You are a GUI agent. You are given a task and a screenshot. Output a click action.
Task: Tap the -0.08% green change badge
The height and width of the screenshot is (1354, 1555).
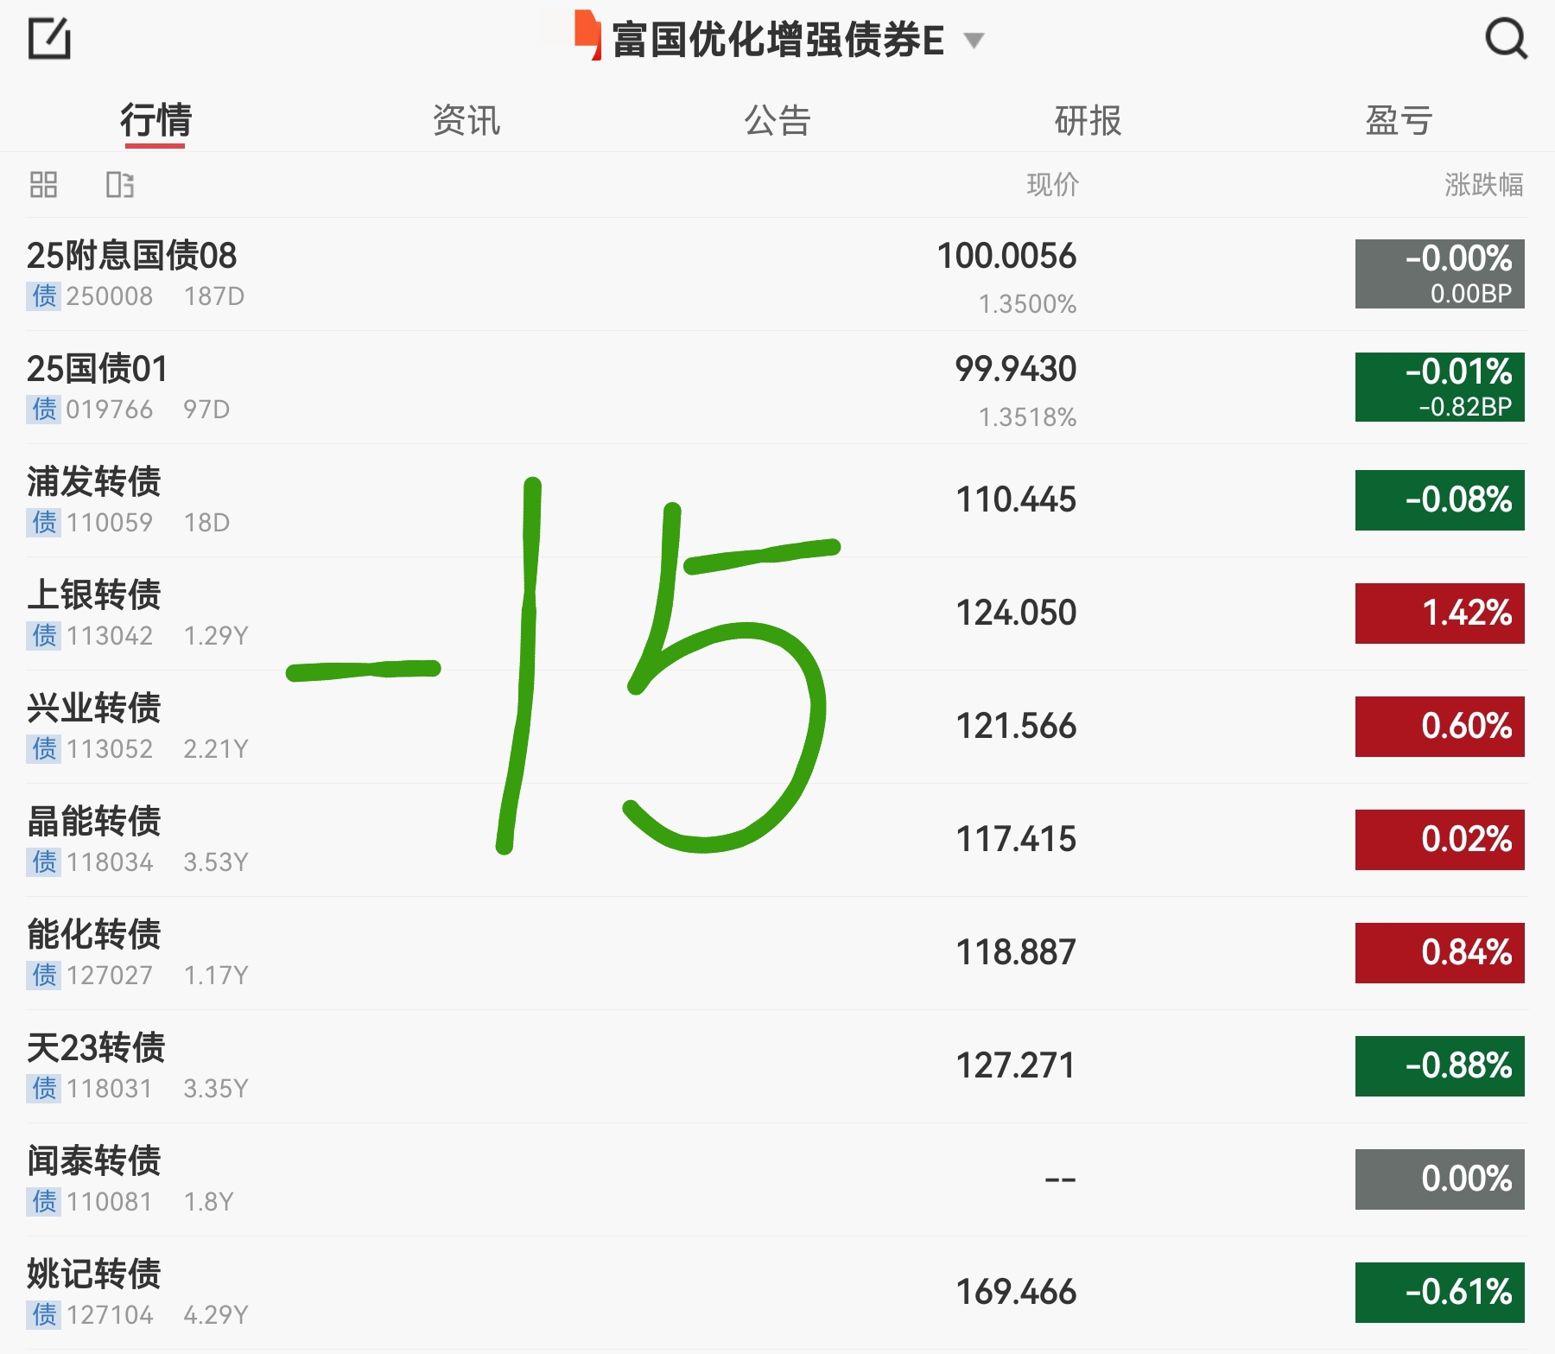click(1439, 500)
